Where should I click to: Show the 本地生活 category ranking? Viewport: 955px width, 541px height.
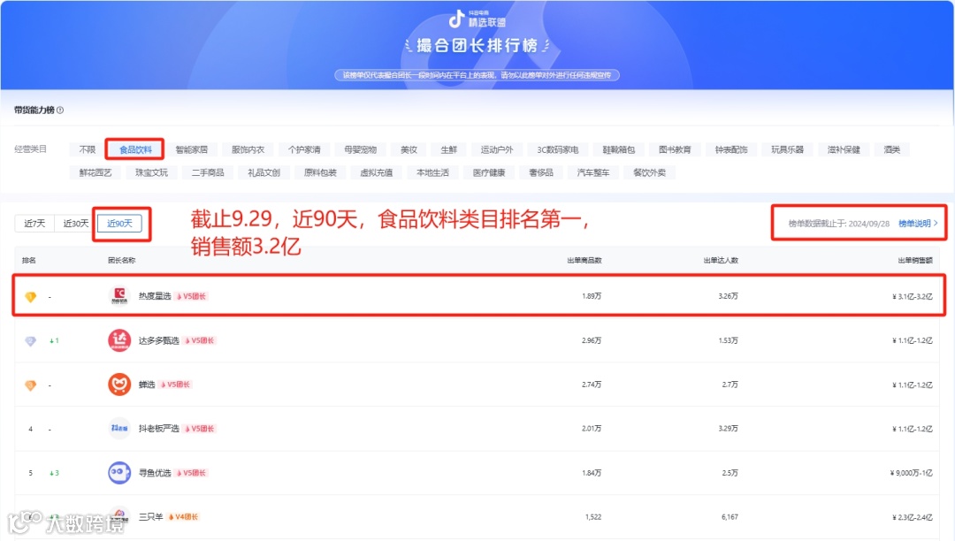point(432,172)
